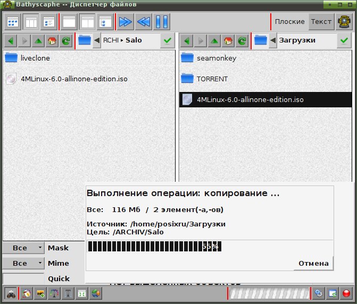Click the iso disc icon in left panel
The width and height of the screenshot is (357, 304).
click(x=11, y=79)
